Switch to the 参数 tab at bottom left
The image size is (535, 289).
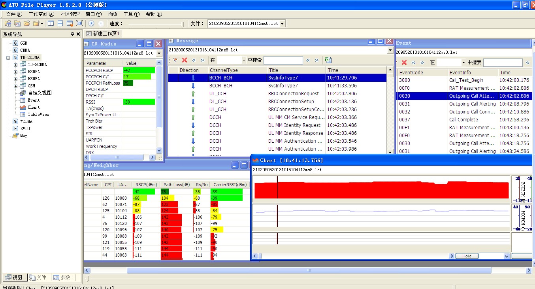click(x=62, y=278)
